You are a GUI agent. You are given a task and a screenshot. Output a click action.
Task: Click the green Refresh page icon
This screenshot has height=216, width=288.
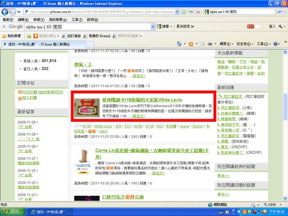point(191,12)
